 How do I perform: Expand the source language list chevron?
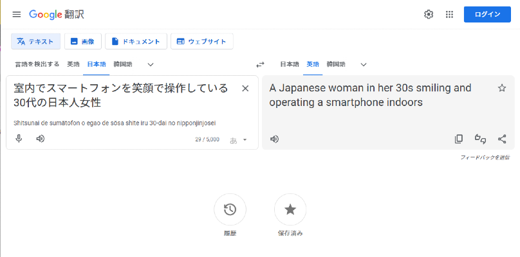click(151, 65)
